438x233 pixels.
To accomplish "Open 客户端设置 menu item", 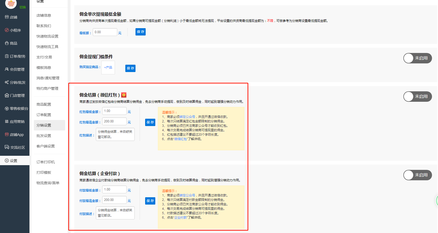I will (x=46, y=146).
